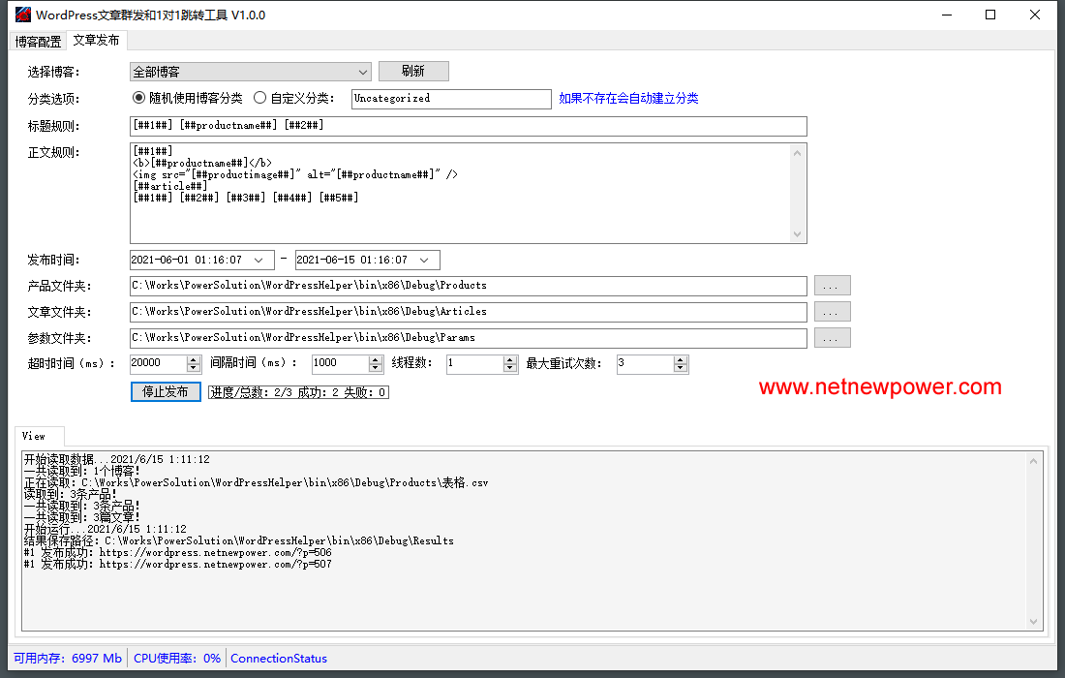Click the app logo icon in title bar
The height and width of the screenshot is (678, 1065).
click(20, 15)
